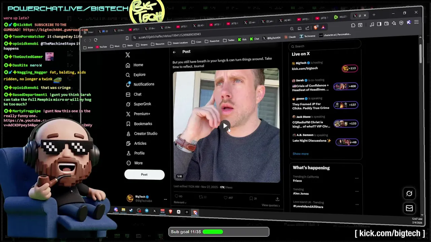The width and height of the screenshot is (431, 242).
Task: Open the browser hamburger menu
Action: point(417,22)
